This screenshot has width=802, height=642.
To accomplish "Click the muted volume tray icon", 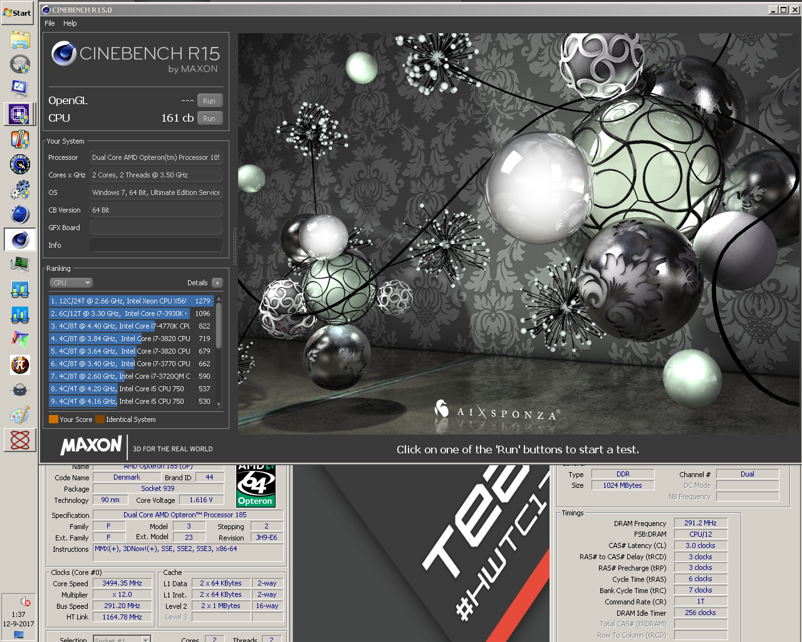I will 25,602.
